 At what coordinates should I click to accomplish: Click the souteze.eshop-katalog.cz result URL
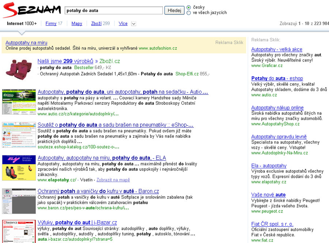(79, 147)
